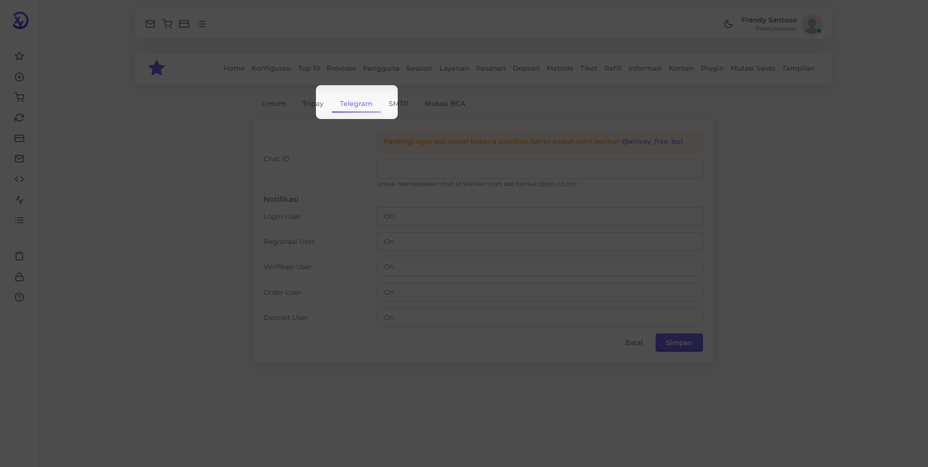This screenshot has height=467, width=928.
Task: Select the Telegram tab
Action: point(356,104)
